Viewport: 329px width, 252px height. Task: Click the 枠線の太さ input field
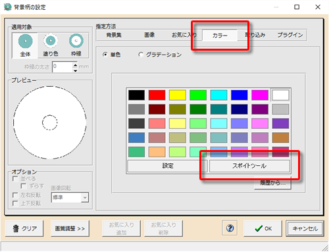click(x=63, y=67)
